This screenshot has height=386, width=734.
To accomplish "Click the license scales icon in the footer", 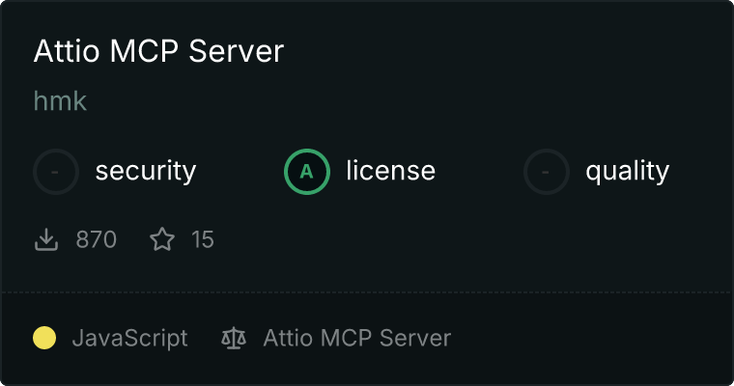I will tap(233, 338).
